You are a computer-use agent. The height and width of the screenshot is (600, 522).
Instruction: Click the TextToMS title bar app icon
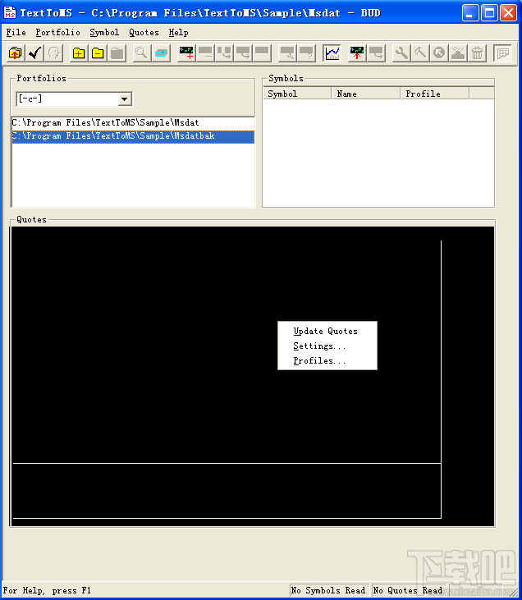(x=10, y=12)
